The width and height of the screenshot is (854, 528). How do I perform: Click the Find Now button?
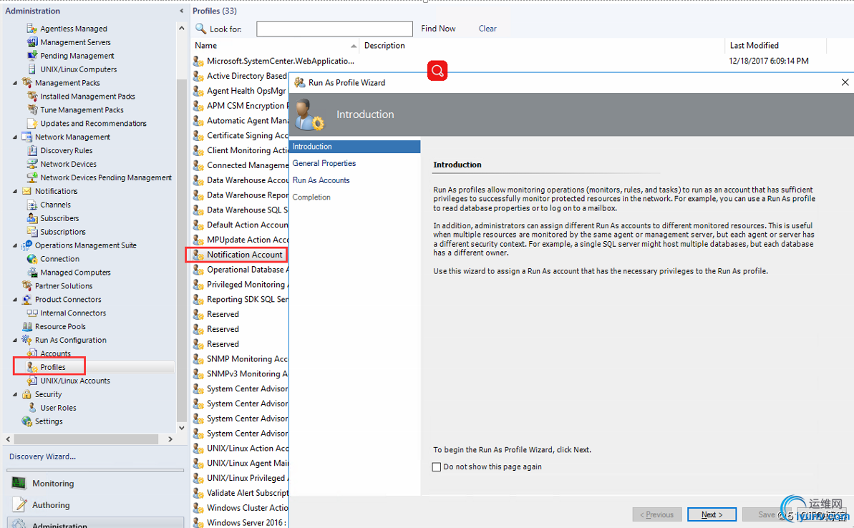click(x=438, y=29)
